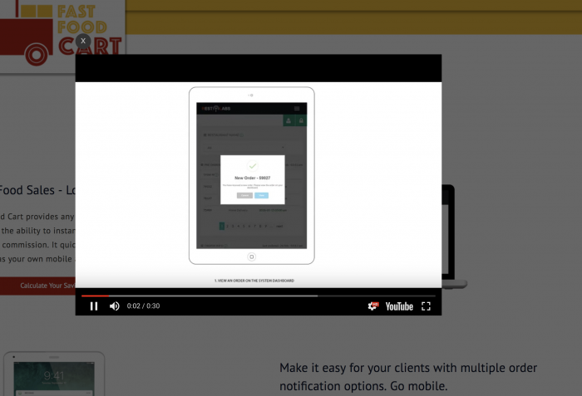Open video on YouTube logo

tap(399, 306)
